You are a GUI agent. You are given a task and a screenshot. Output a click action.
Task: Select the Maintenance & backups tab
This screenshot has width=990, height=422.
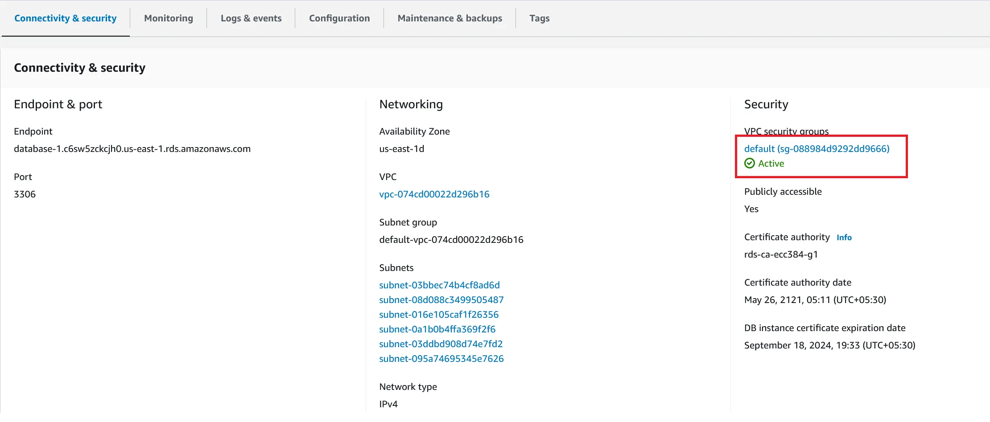click(450, 18)
